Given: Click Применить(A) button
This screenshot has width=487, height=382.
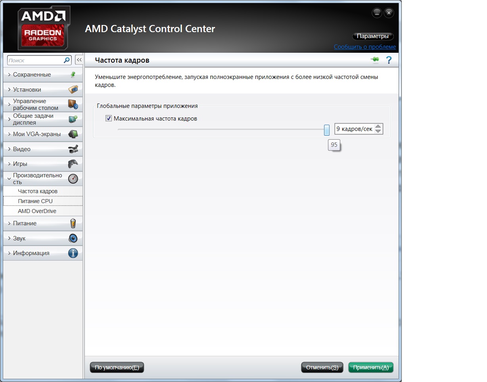Looking at the screenshot, I should click(x=371, y=367).
